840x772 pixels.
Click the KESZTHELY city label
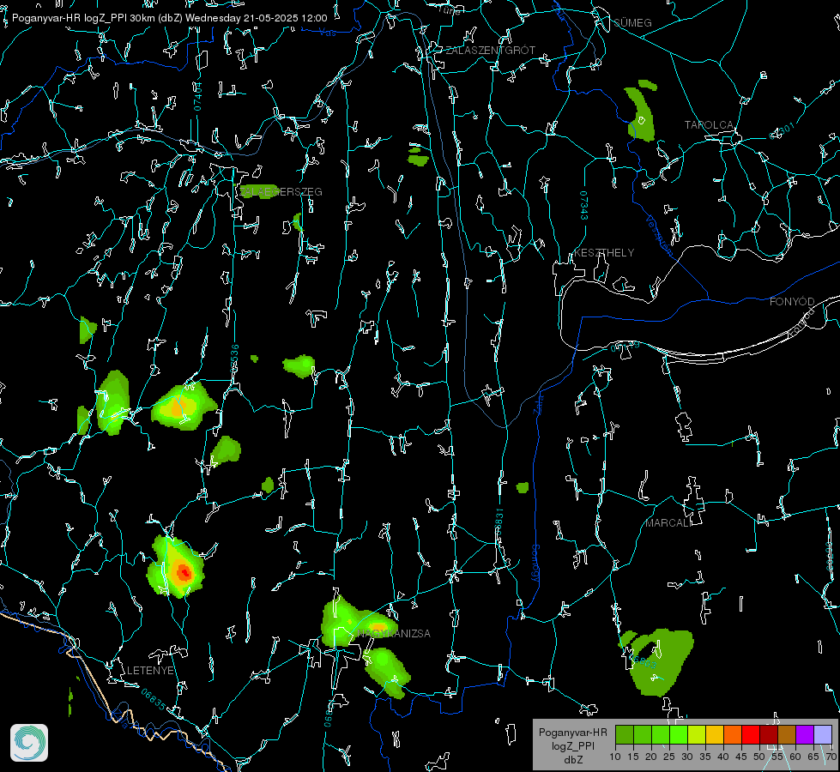[x=604, y=252]
